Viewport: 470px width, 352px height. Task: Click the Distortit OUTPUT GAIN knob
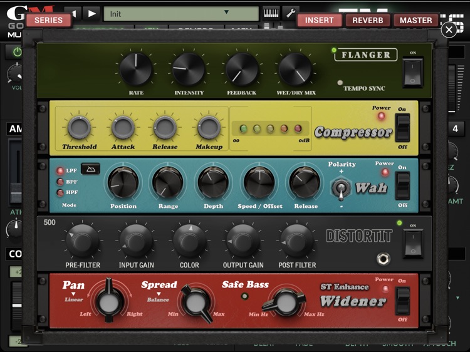pos(243,241)
